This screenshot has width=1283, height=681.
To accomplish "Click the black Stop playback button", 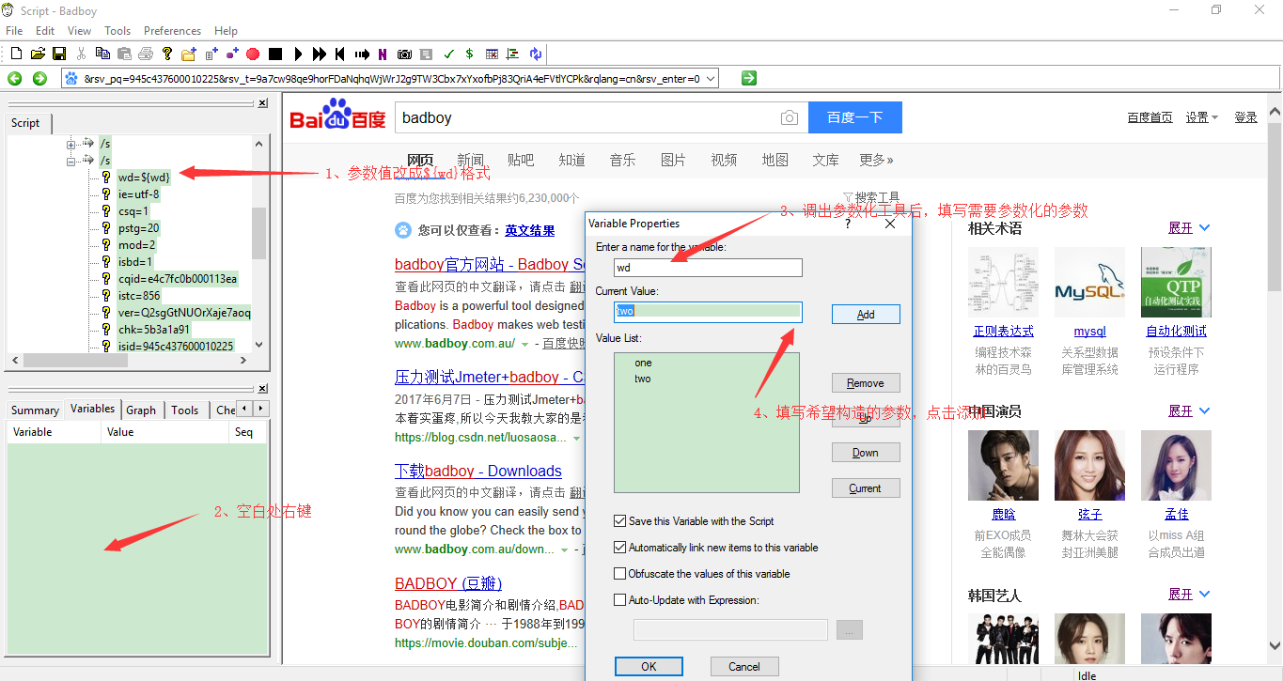I will coord(275,54).
